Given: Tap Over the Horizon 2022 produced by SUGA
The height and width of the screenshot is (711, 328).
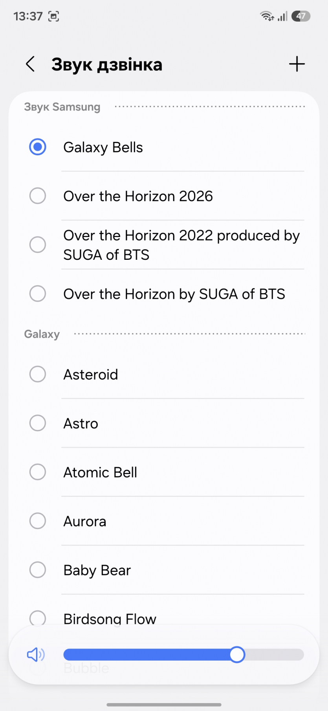Looking at the screenshot, I should 181,245.
